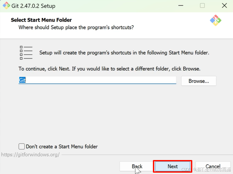Go Back to previous setup page
Viewport: 233px width, 174px height.
coord(137,166)
